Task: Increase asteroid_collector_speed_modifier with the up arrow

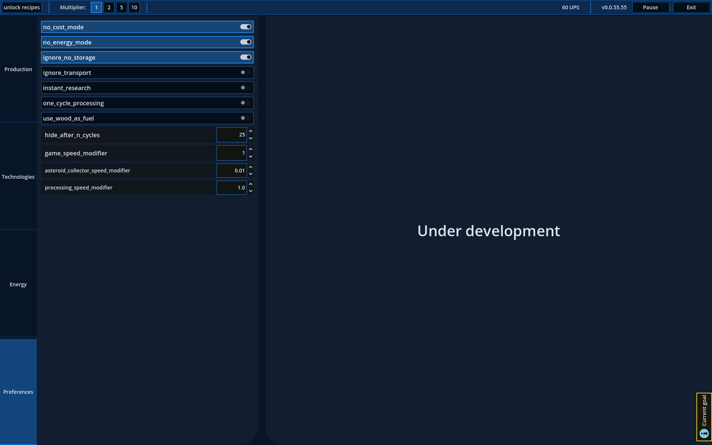Action: 251,167
